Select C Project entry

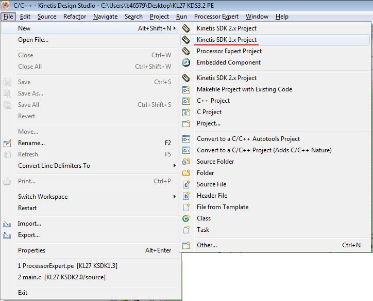click(x=275, y=112)
